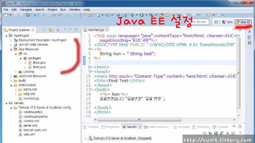255x143 pixels.
Task: Open Project Explorer View Menu triangle
Action: tap(65, 29)
